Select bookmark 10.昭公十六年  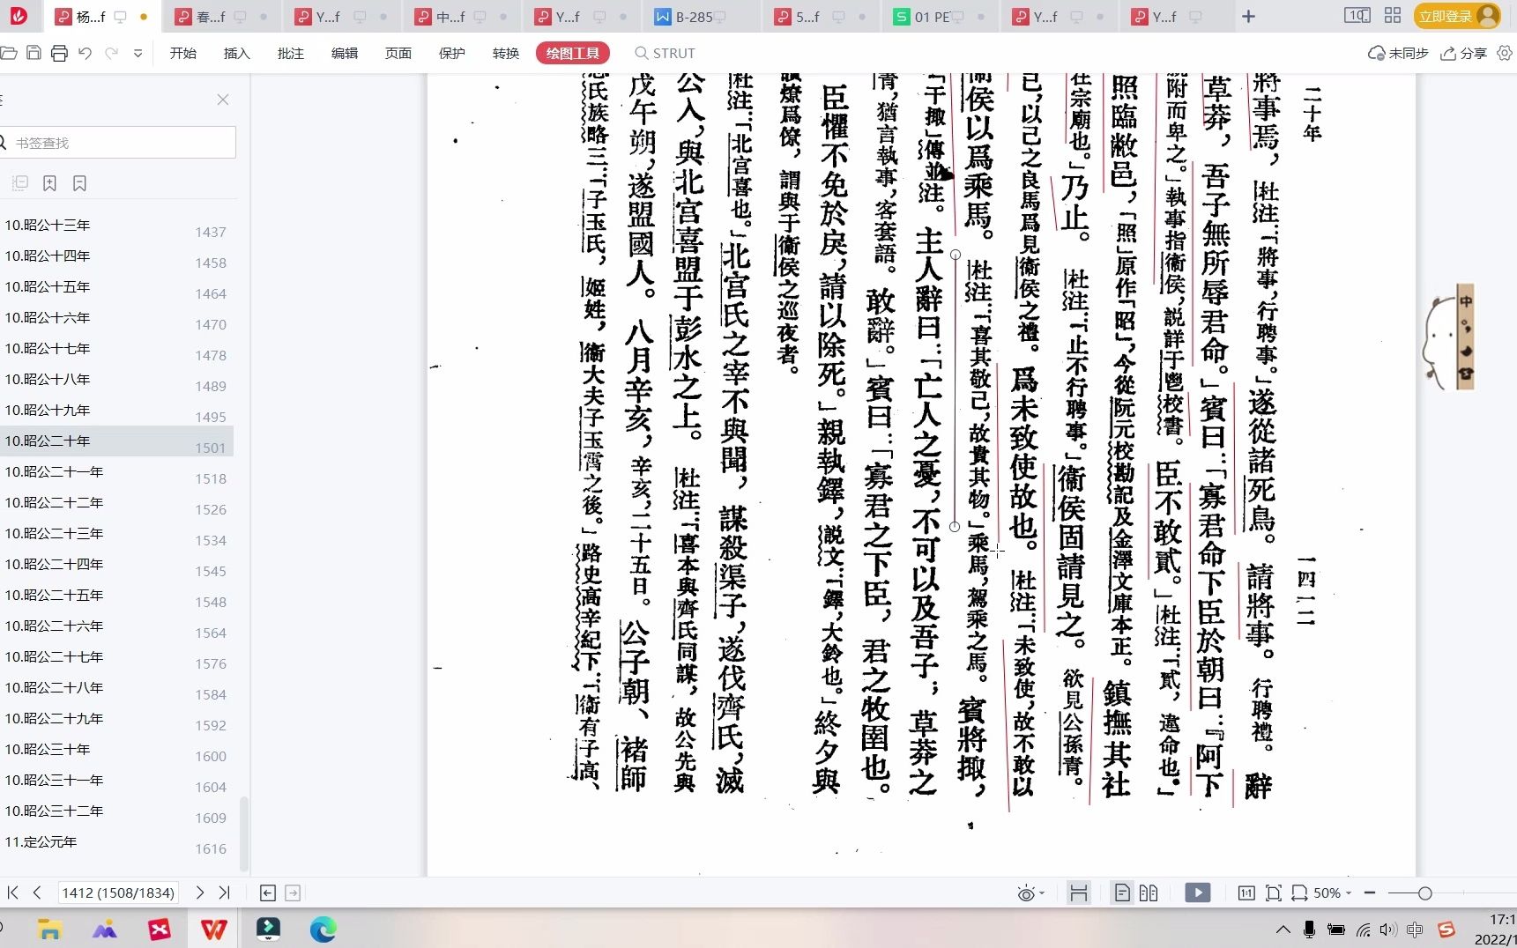pos(48,317)
